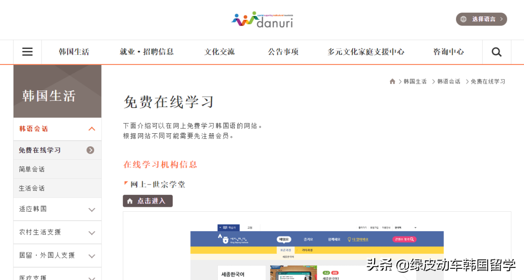
Task: Select 简单会话 in the sidebar
Action: point(32,169)
